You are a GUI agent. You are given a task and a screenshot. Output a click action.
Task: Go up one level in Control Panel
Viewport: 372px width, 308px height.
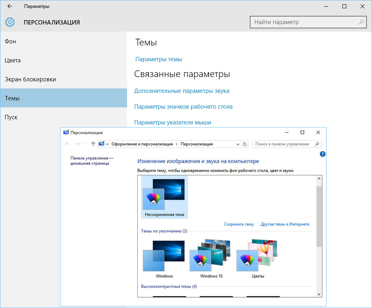coord(93,144)
